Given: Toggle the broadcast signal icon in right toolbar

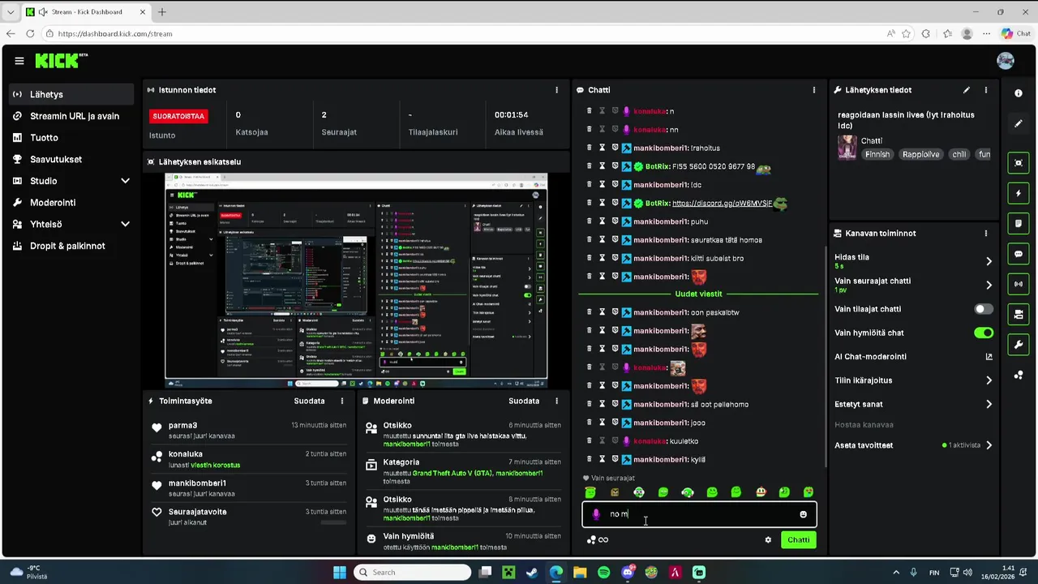Looking at the screenshot, I should pyautogui.click(x=1019, y=284).
